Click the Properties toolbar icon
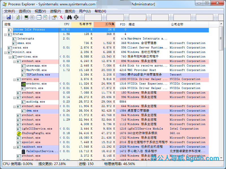226x169 pixels. [54, 17]
